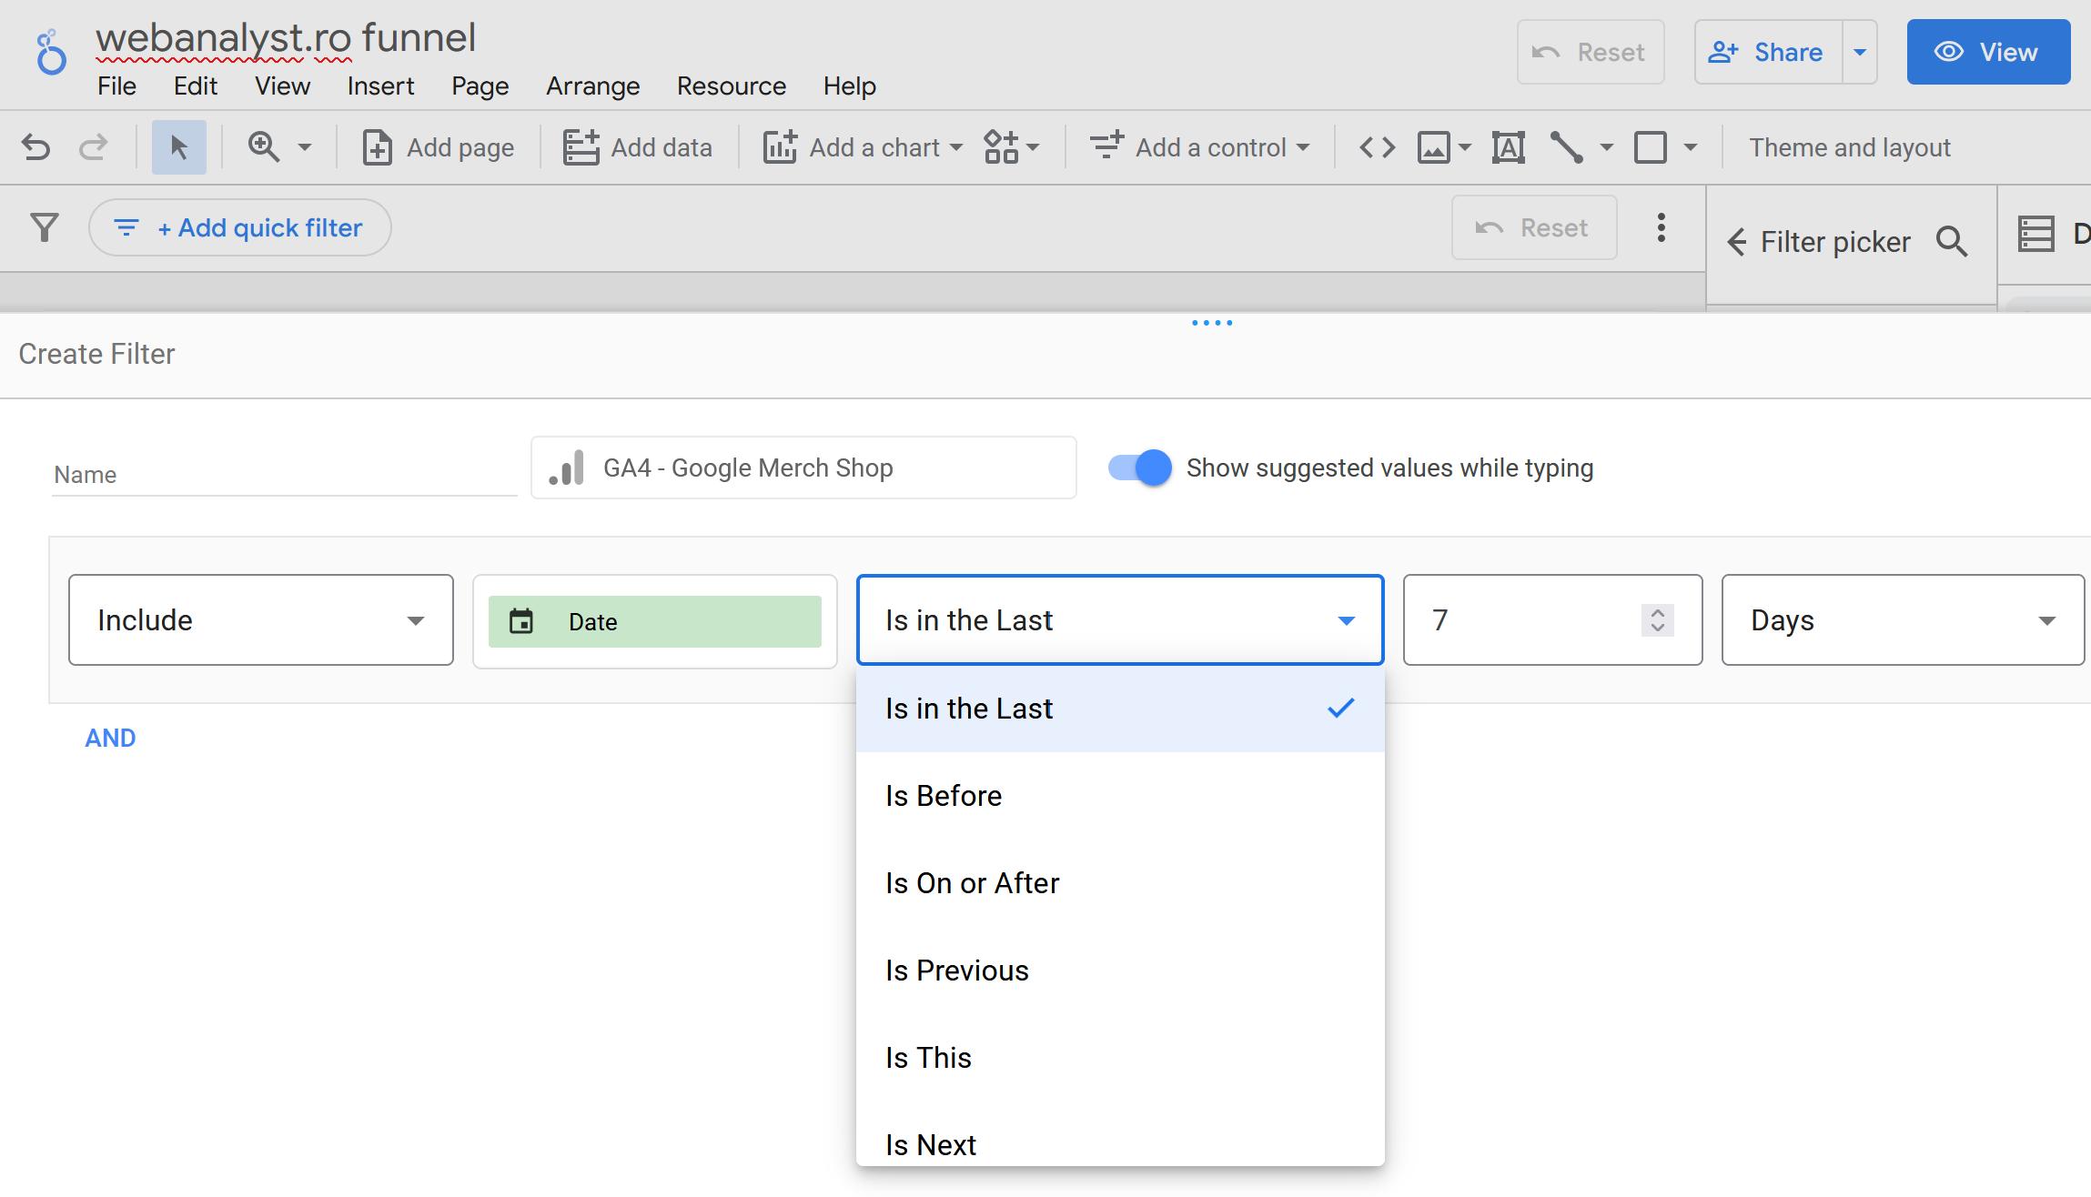The height and width of the screenshot is (1197, 2091).
Task: Open the Include condition dropdown
Action: coord(261,620)
